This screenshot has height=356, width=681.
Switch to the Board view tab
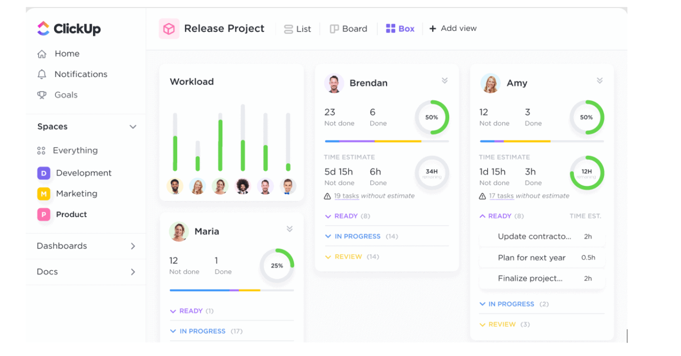pyautogui.click(x=349, y=29)
